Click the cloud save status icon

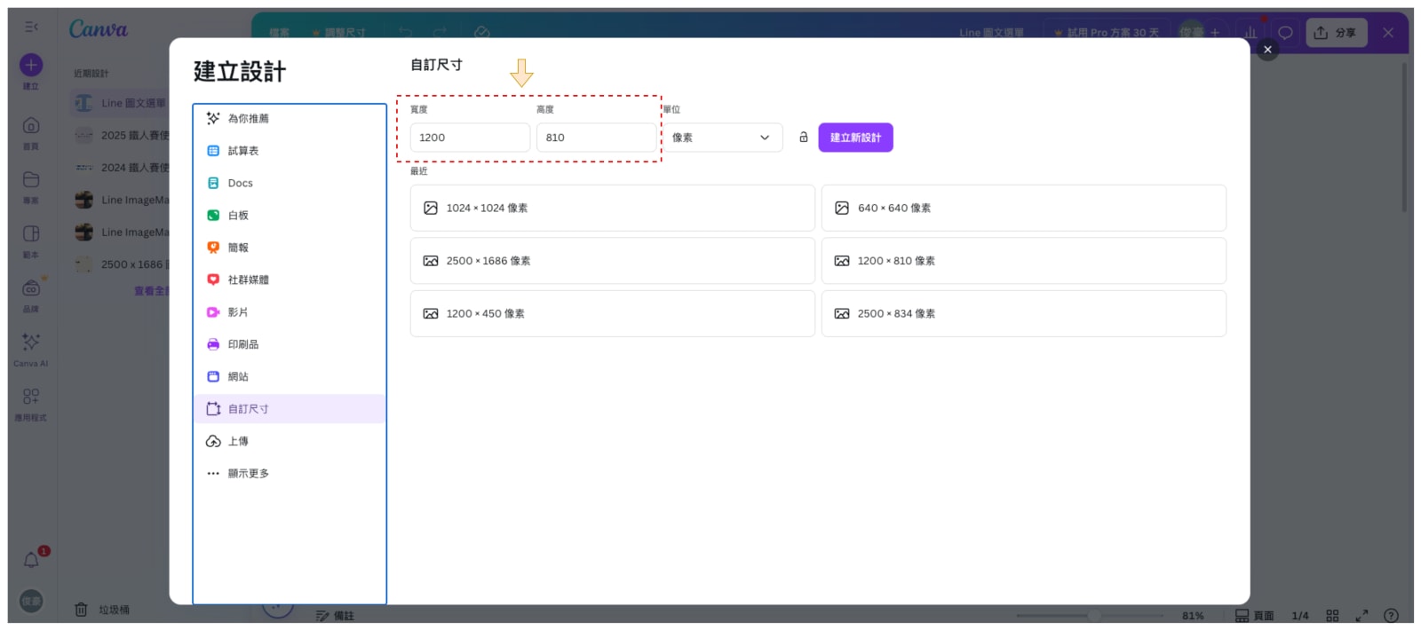tap(482, 33)
